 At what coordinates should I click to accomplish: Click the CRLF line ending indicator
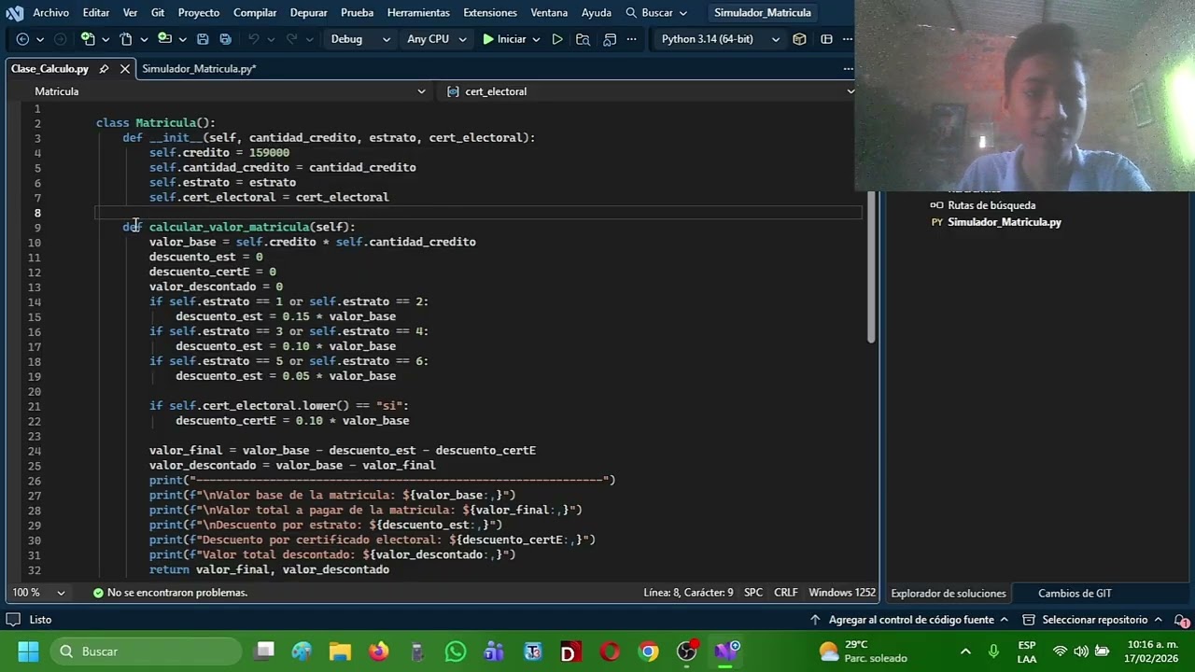[x=785, y=593]
